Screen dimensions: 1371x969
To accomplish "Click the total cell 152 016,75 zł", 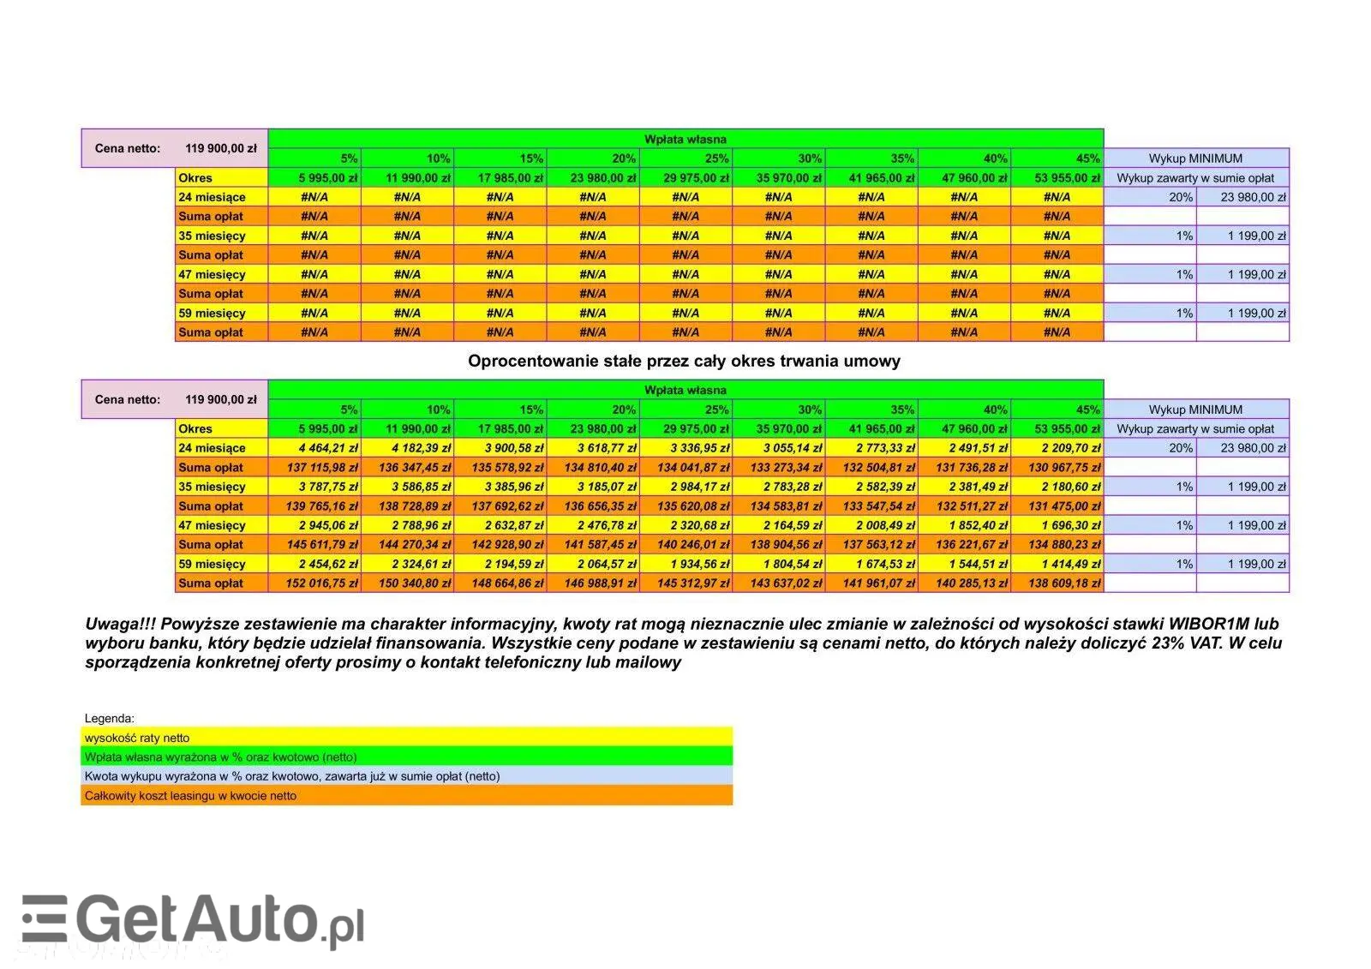I will click(315, 583).
